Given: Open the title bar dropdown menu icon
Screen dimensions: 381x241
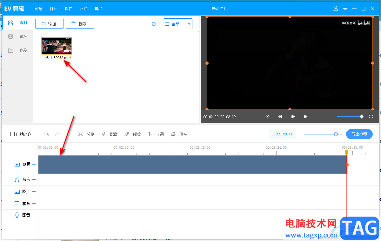Looking at the screenshot, I should tap(345, 9).
